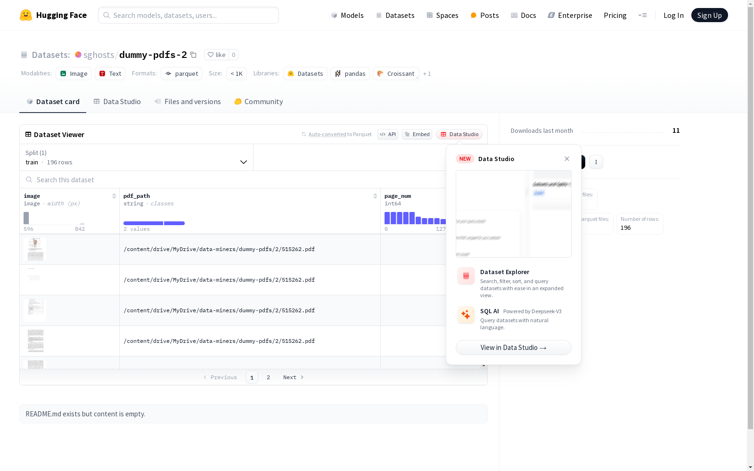
Task: Focus the main search models field
Action: pyautogui.click(x=188, y=15)
